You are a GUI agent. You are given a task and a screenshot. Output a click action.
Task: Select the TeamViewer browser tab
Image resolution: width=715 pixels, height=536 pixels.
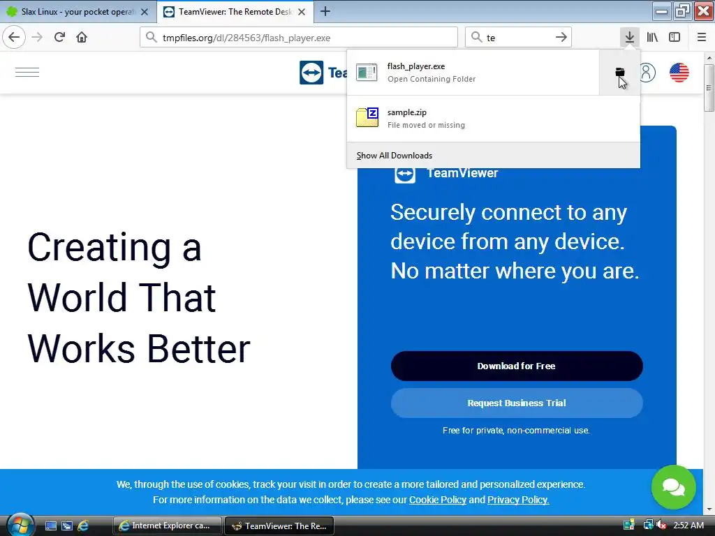235,12
